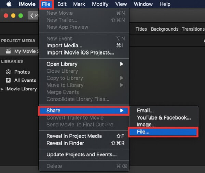Choose File... in Share submenu
The height and width of the screenshot is (173, 205).
point(163,132)
